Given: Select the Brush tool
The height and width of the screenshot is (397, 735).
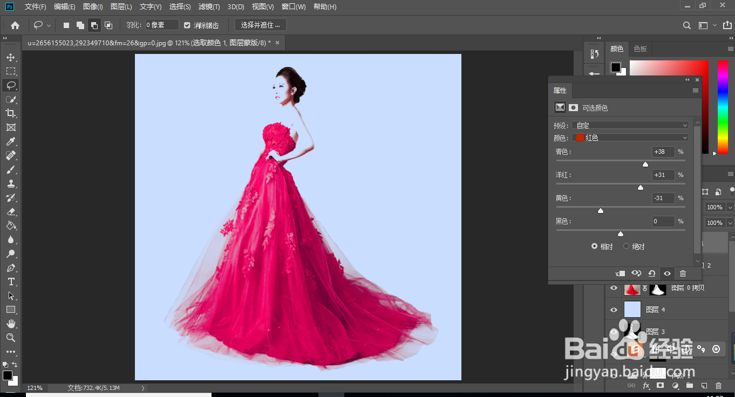Looking at the screenshot, I should [11, 169].
